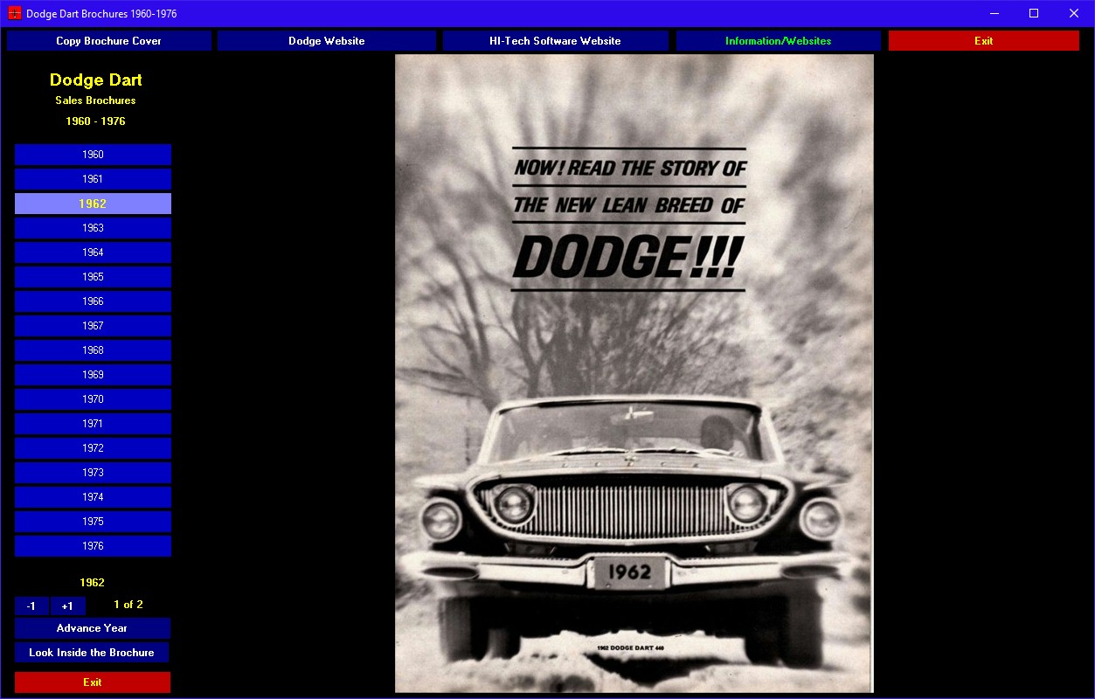Screen dimensions: 1095x699
Task: Select the 1971 brochure year
Action: pyautogui.click(x=93, y=424)
